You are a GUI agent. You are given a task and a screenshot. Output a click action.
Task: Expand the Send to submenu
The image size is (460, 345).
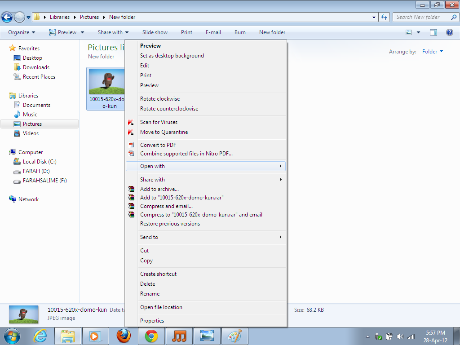[206, 237]
